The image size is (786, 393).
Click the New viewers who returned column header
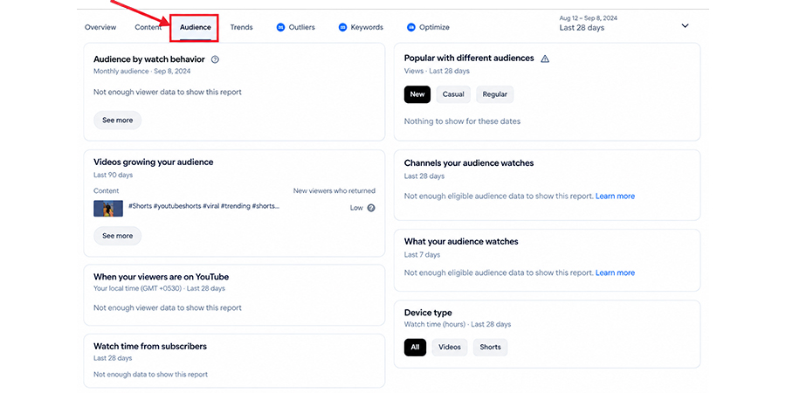click(x=334, y=191)
